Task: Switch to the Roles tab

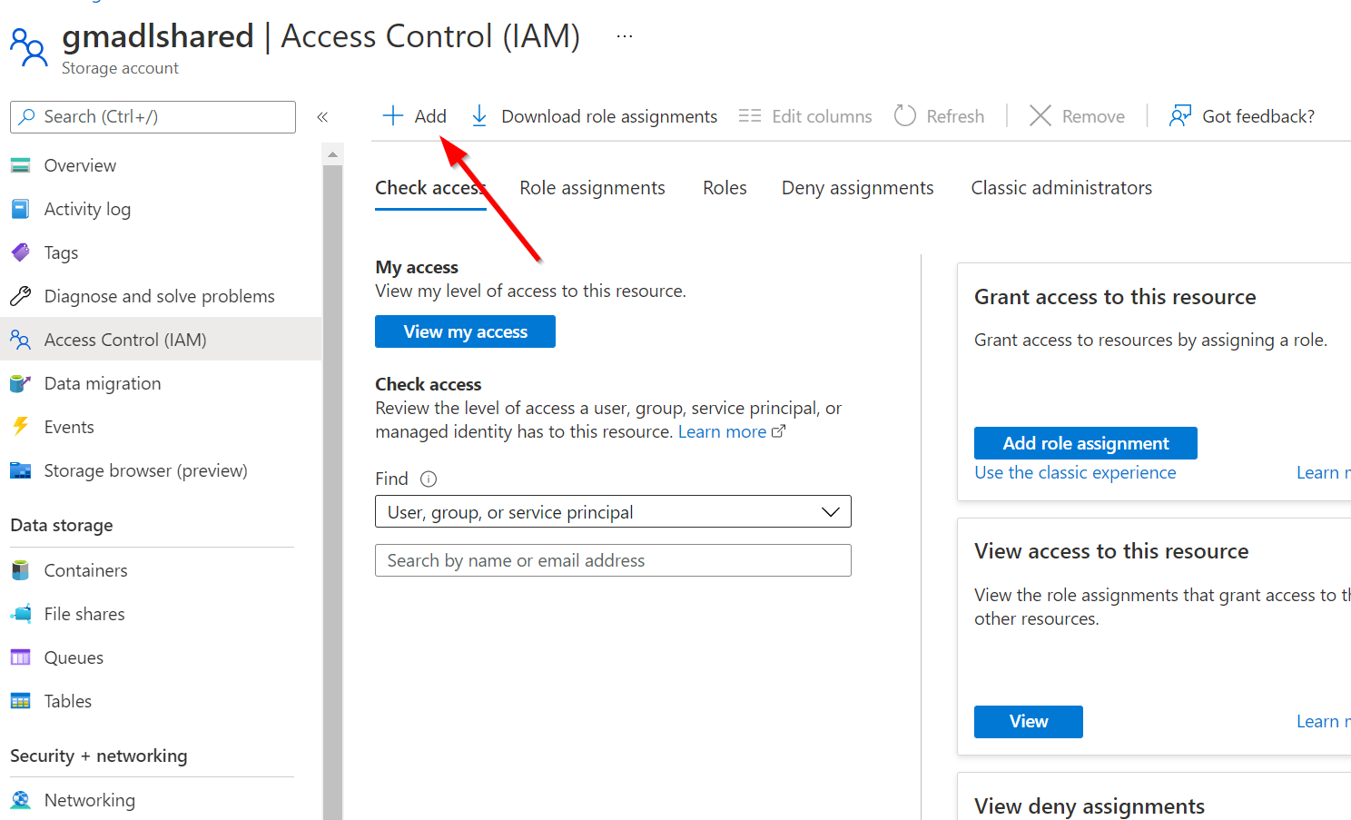Action: coord(725,188)
